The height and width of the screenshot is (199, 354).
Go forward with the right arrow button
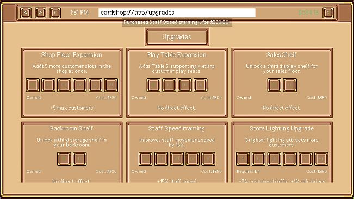[x=41, y=13]
